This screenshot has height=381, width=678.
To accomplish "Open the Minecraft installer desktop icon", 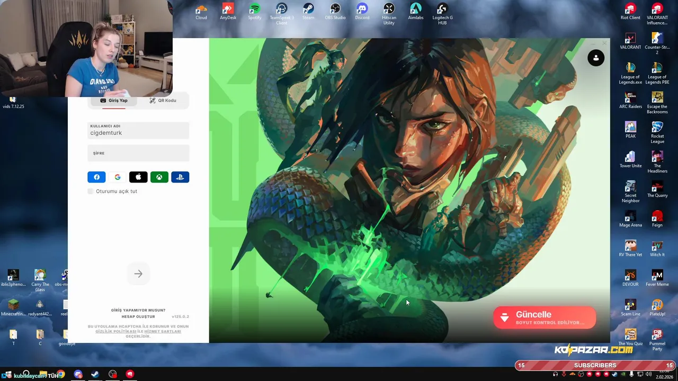I will (x=13, y=308).
